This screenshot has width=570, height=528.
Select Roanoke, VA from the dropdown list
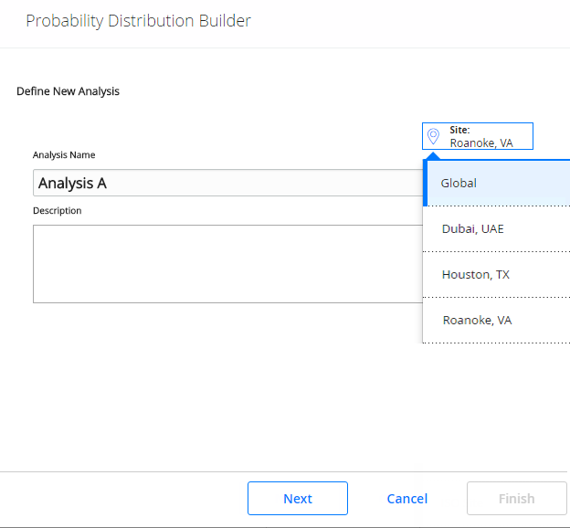pos(497,321)
